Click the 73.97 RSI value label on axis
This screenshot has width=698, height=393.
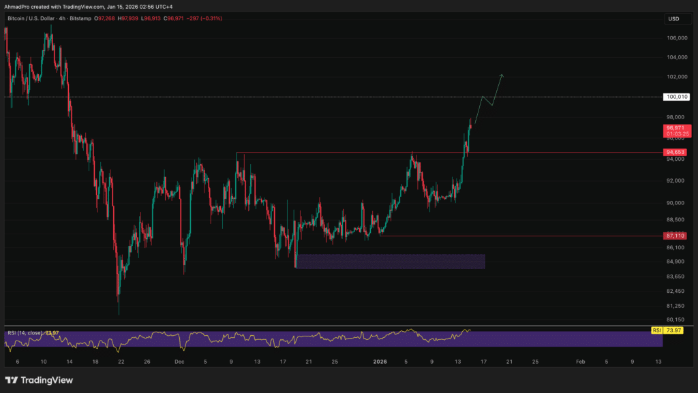(674, 330)
